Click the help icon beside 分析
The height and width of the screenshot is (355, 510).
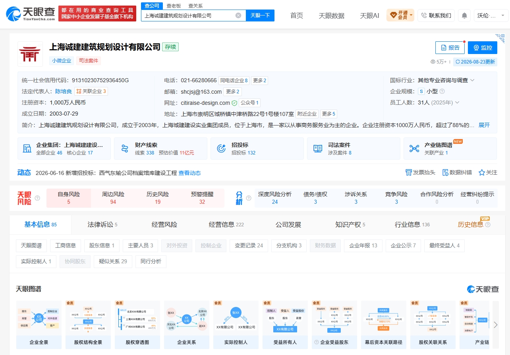(x=249, y=198)
